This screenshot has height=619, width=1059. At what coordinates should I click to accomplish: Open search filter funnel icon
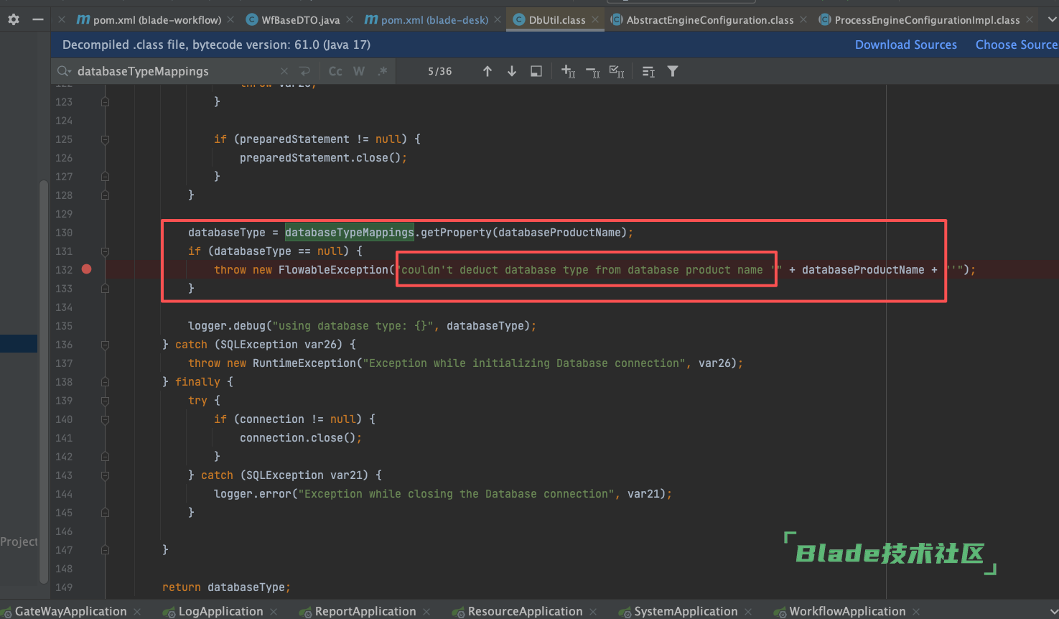pos(673,71)
